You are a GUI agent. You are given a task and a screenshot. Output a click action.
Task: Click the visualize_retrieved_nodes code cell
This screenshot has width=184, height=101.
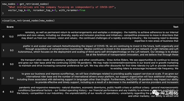92,21
